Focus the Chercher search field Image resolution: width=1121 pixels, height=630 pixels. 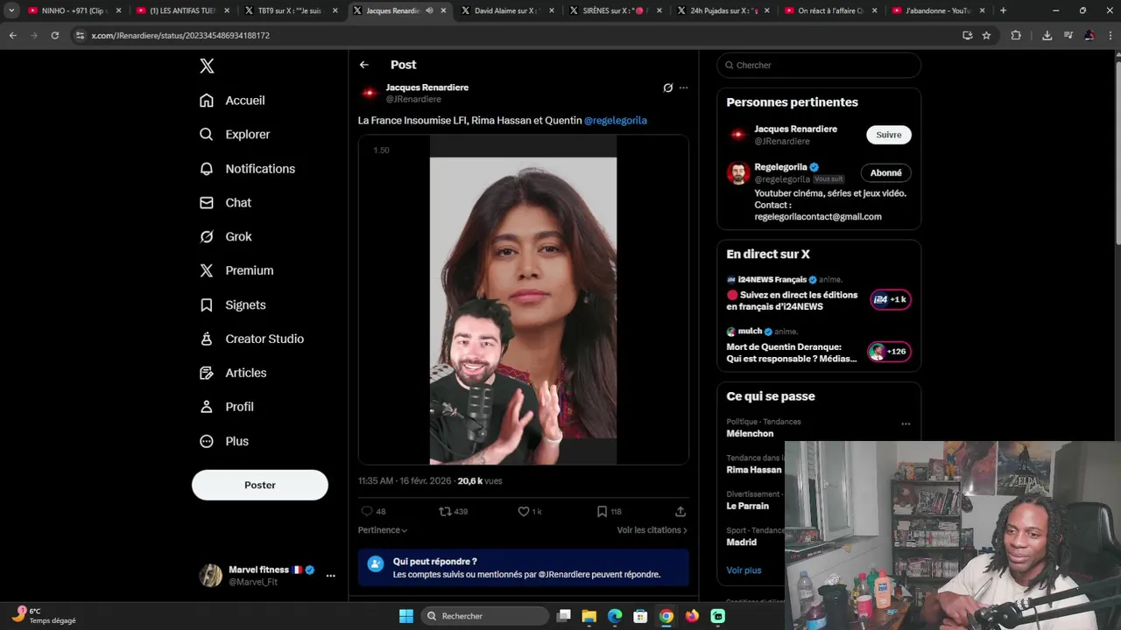(x=819, y=66)
